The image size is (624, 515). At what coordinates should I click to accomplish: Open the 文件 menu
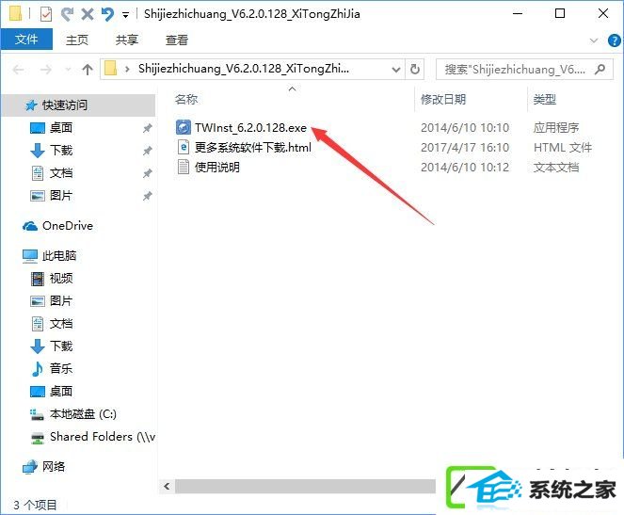pos(26,40)
